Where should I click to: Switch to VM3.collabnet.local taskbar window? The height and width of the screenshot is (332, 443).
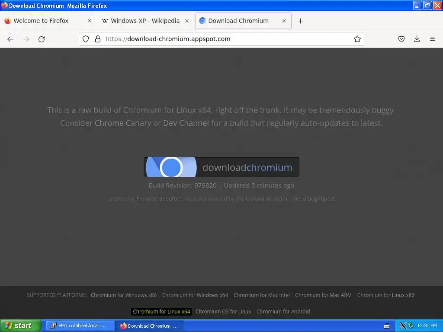tap(79, 326)
